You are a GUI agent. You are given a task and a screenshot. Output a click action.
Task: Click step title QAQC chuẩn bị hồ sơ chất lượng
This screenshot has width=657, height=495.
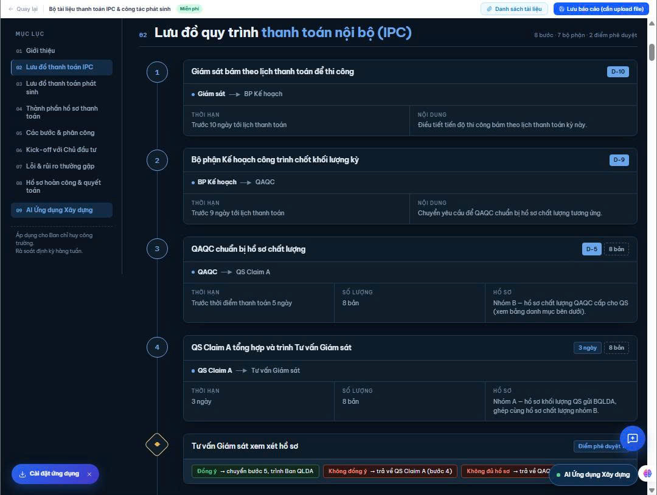pos(248,249)
